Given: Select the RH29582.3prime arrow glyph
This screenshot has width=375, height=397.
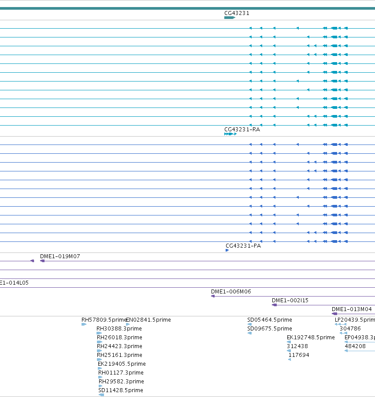Looking at the screenshot, I should coord(100,386).
